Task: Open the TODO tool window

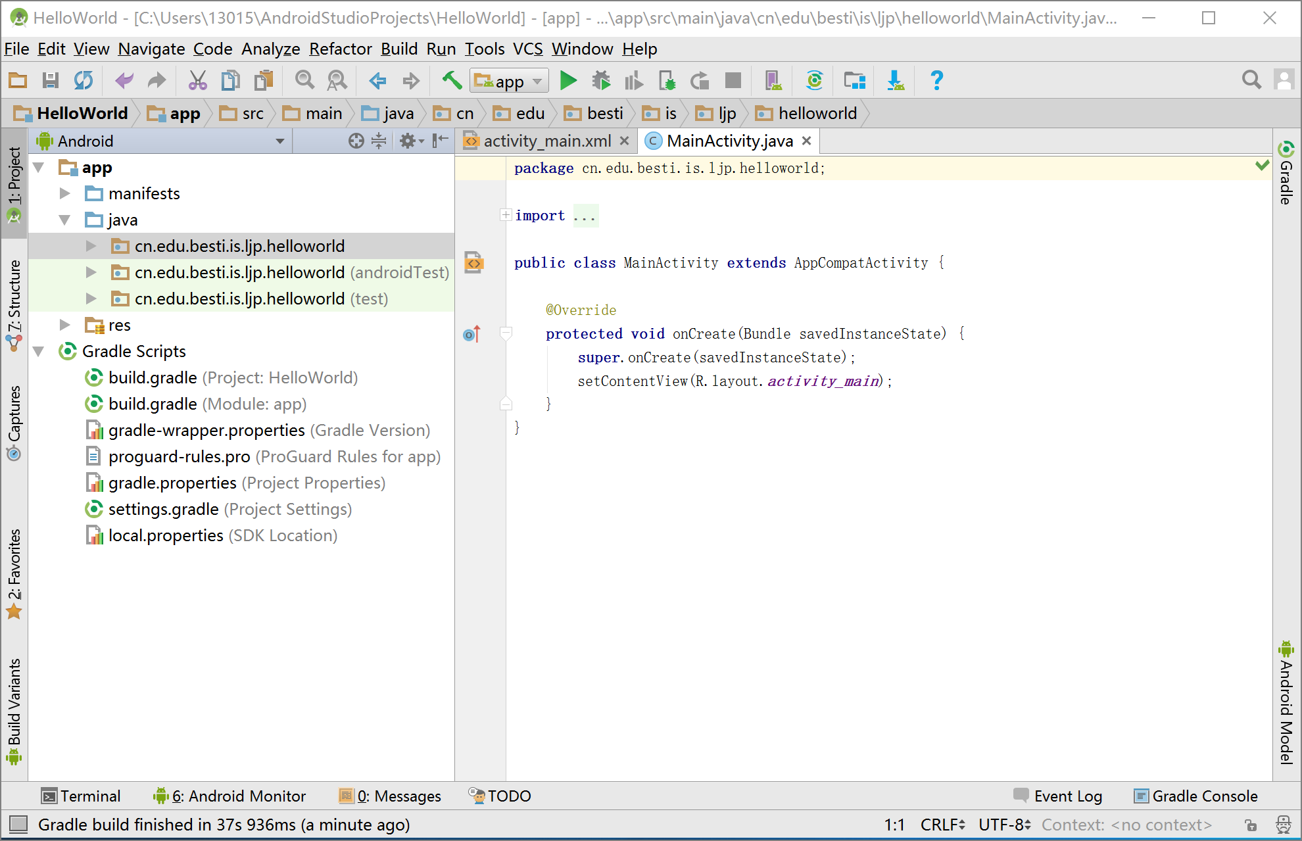Action: click(x=500, y=796)
